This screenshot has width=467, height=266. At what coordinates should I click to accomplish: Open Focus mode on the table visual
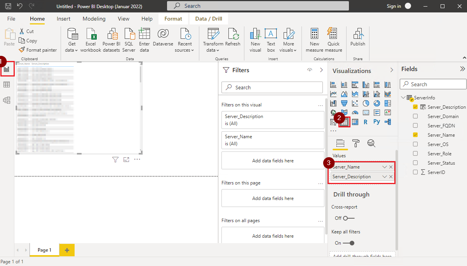(x=126, y=159)
